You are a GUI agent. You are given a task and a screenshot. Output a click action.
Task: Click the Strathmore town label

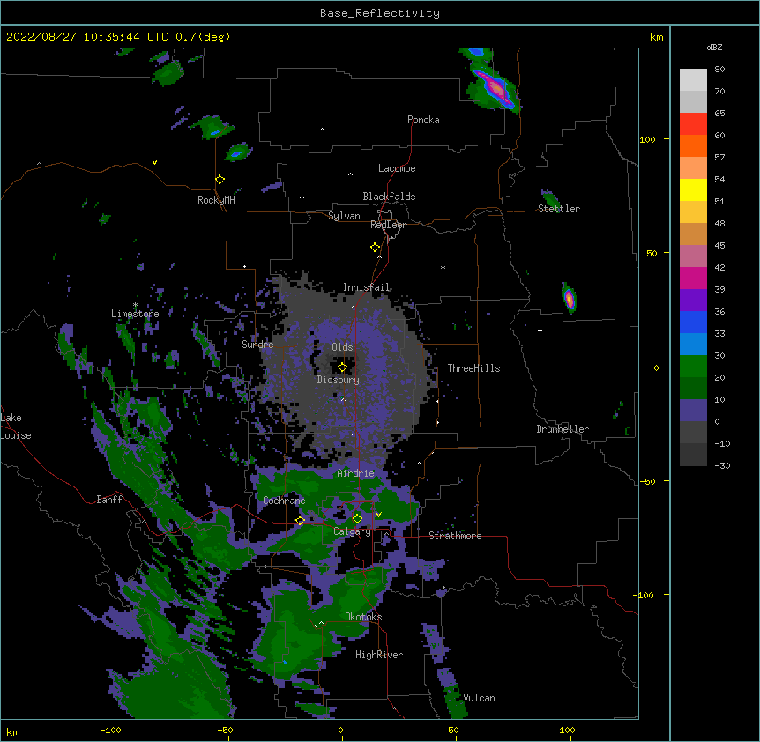point(455,536)
